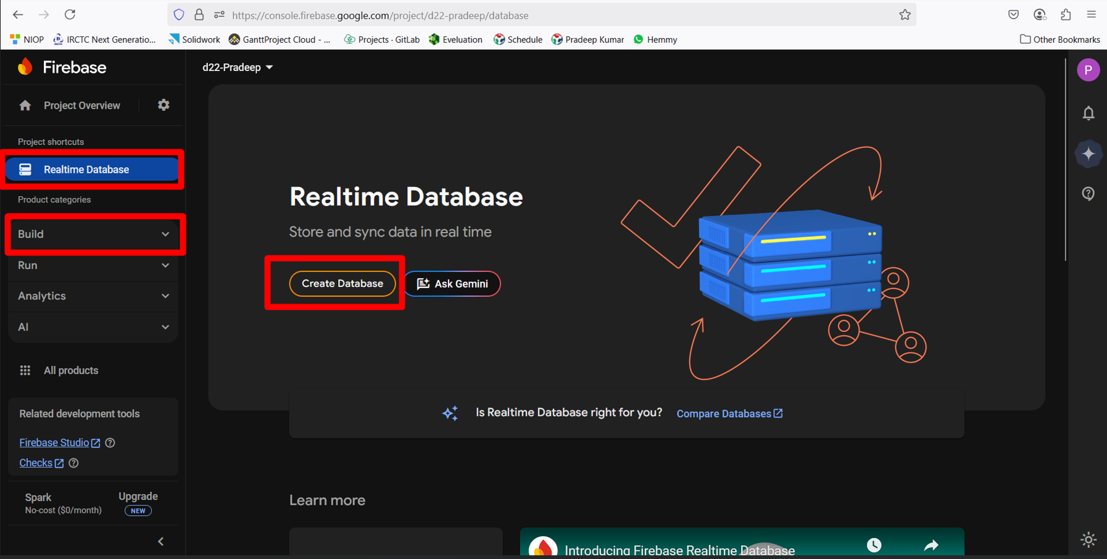
Task: Open browser extensions puzzle icon
Action: pos(1066,15)
